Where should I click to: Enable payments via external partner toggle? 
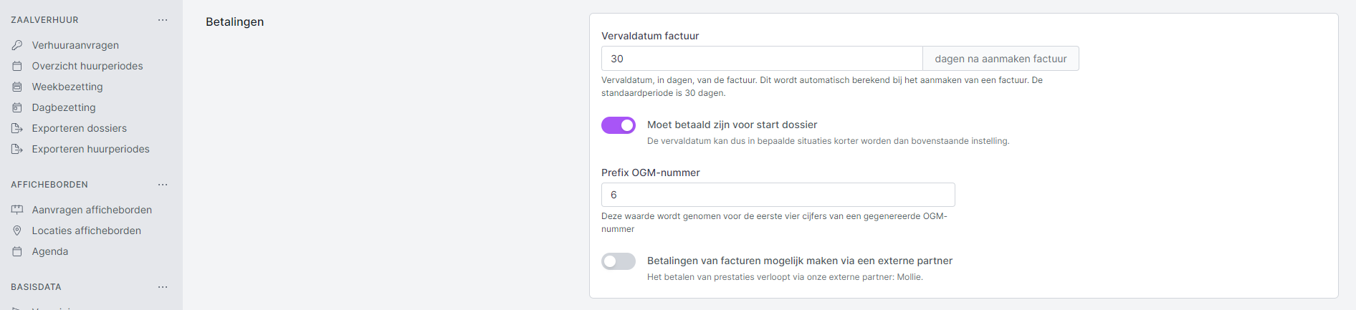click(x=619, y=261)
